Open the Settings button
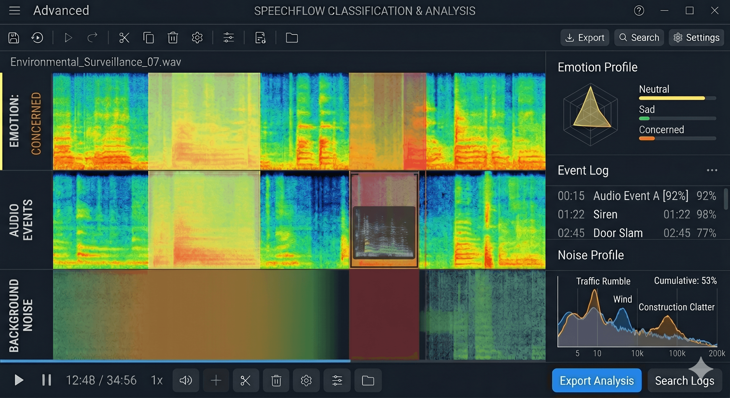Screen dimensions: 730x398 coord(696,37)
